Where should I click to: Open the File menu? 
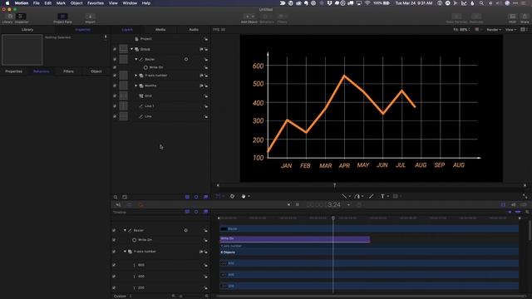coord(37,3)
